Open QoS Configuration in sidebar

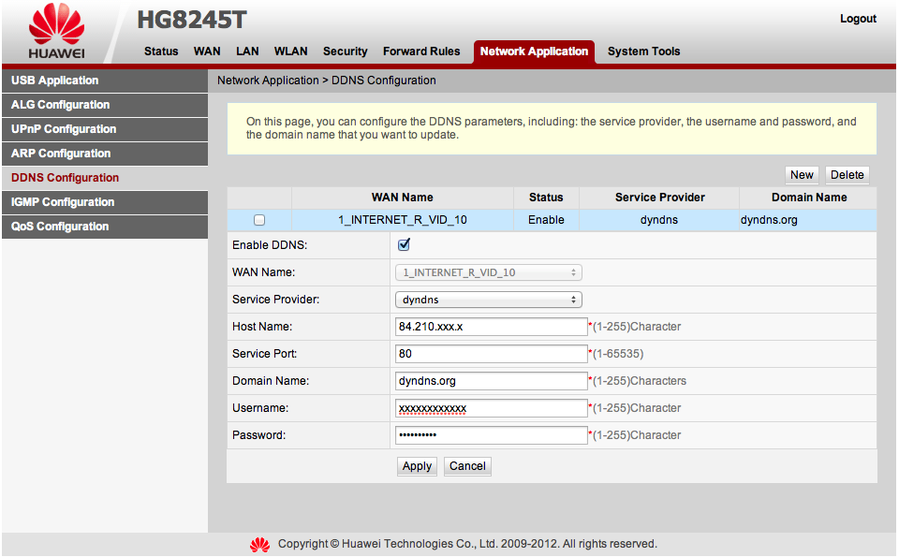pyautogui.click(x=105, y=227)
